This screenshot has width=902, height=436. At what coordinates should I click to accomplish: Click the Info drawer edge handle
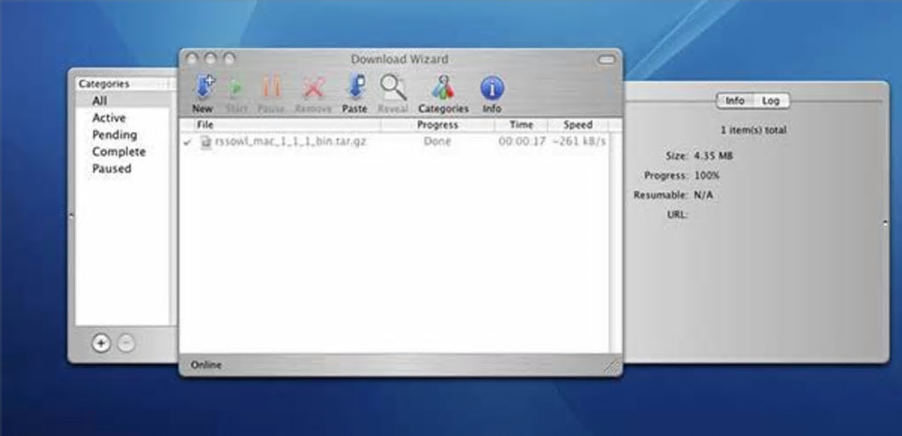(x=885, y=224)
